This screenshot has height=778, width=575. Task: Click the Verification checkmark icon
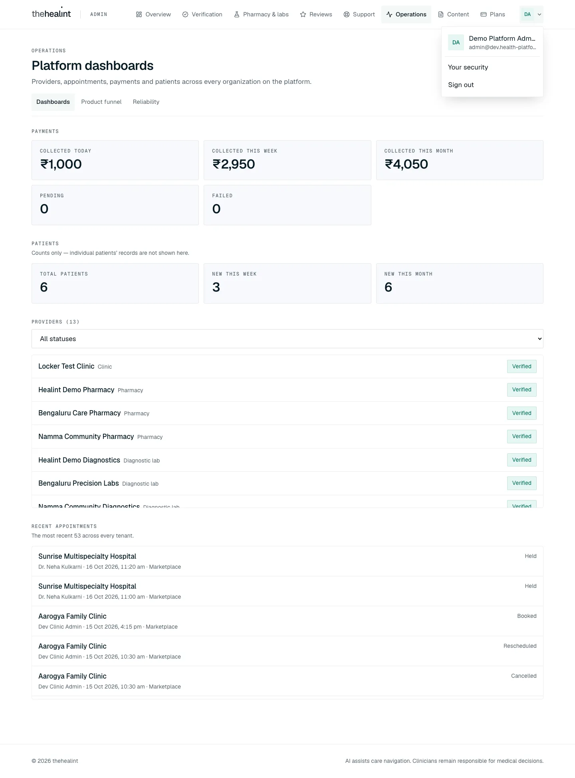tap(185, 14)
